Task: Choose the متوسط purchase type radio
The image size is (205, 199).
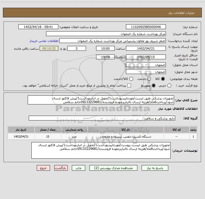Action: 154,85
